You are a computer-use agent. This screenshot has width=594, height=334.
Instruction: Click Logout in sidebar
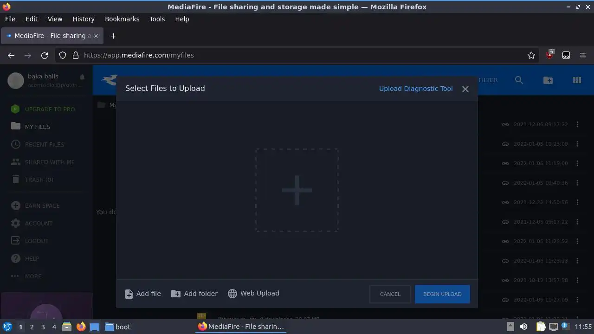coord(30,241)
